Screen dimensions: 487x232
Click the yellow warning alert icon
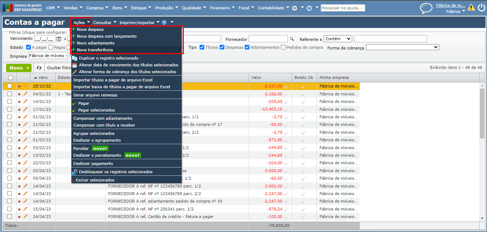471,8
